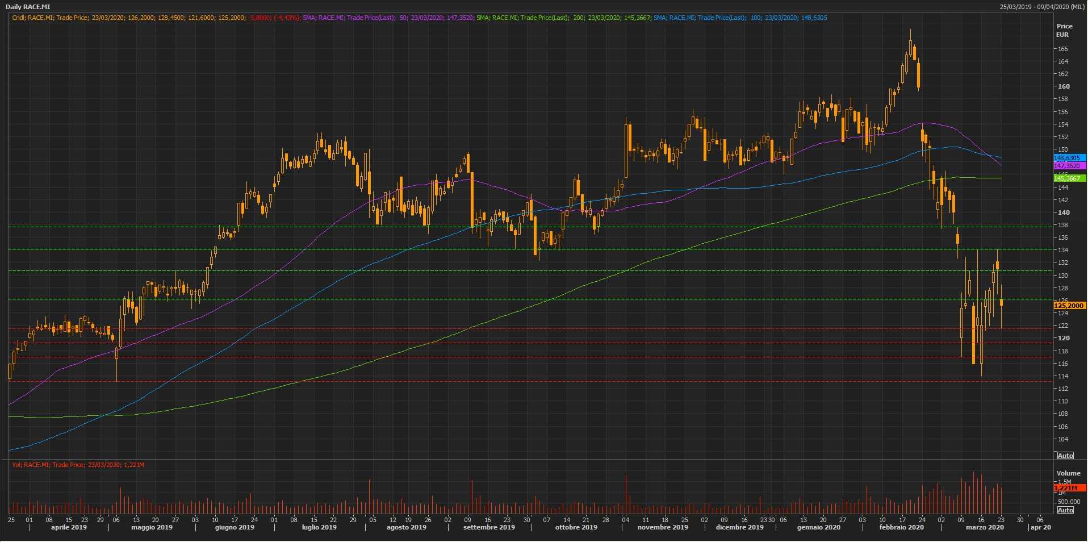Click luglio 2019 on the time axis
The height and width of the screenshot is (542, 1088).
tap(319, 527)
